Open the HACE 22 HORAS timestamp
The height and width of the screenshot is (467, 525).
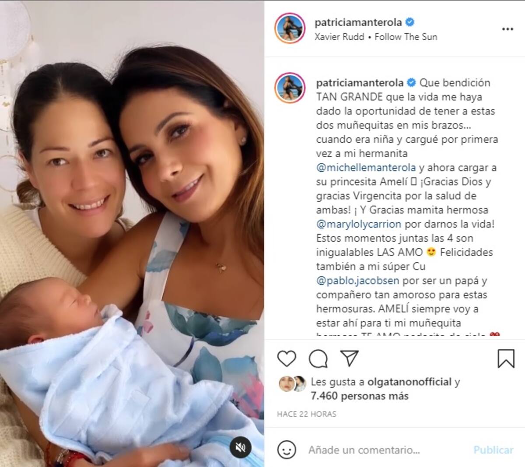pos(307,414)
